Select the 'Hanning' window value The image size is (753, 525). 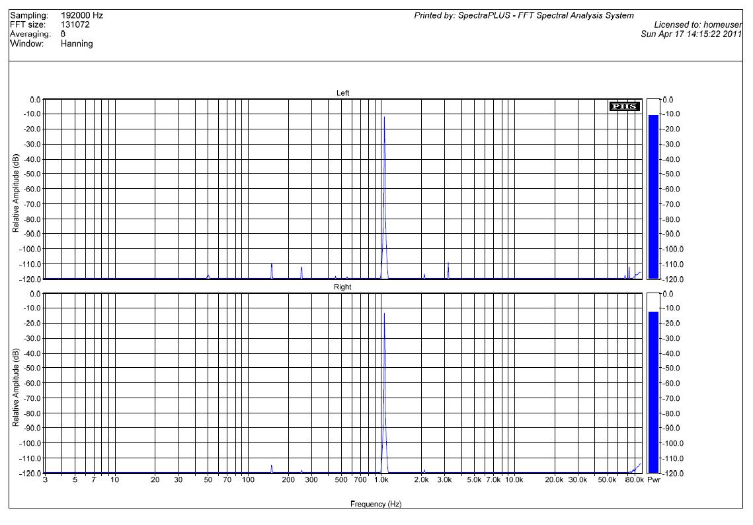[x=77, y=44]
